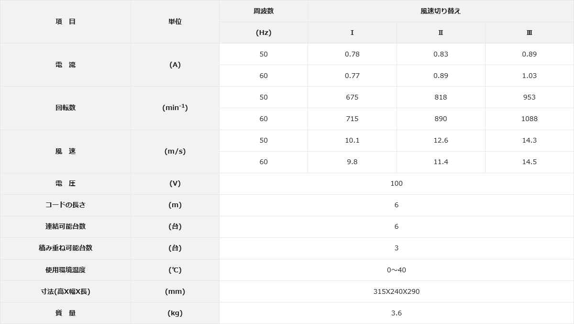574x324 pixels.
Task: Click the 積み重ね可能台数 row label
Action: (x=66, y=248)
